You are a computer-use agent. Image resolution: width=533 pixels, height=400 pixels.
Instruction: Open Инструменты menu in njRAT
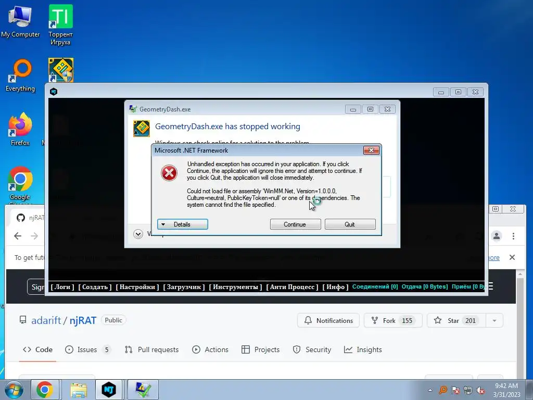(x=236, y=287)
